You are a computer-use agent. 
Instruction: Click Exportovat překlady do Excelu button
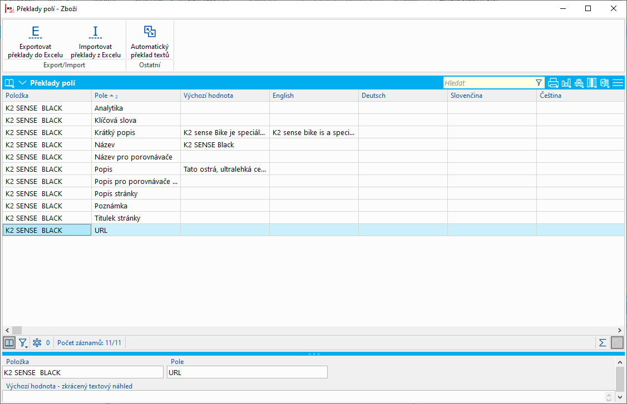35,42
